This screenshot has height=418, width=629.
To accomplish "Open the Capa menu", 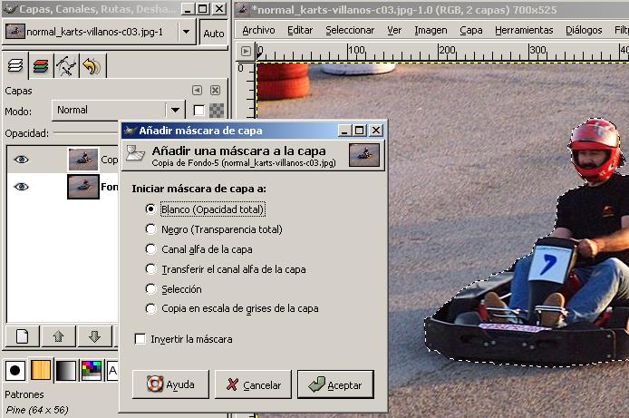I will (x=470, y=30).
